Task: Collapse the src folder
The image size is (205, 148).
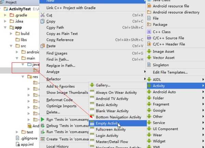Action: coord(11,46)
